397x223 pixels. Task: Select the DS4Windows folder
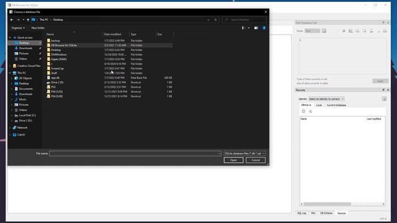109,55
